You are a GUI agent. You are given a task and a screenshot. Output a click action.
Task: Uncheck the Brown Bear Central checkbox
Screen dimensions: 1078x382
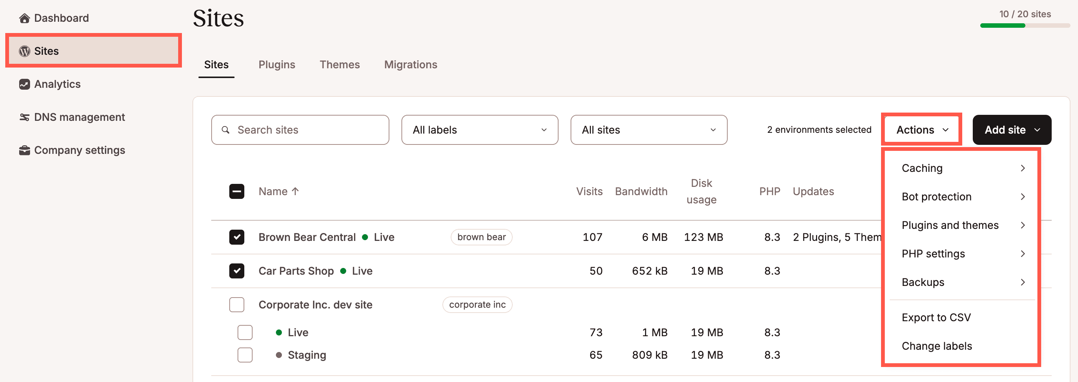pyautogui.click(x=236, y=237)
